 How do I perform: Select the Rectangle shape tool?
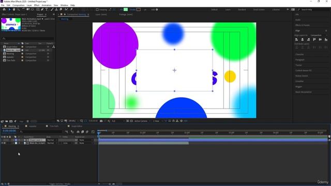[x=38, y=9]
